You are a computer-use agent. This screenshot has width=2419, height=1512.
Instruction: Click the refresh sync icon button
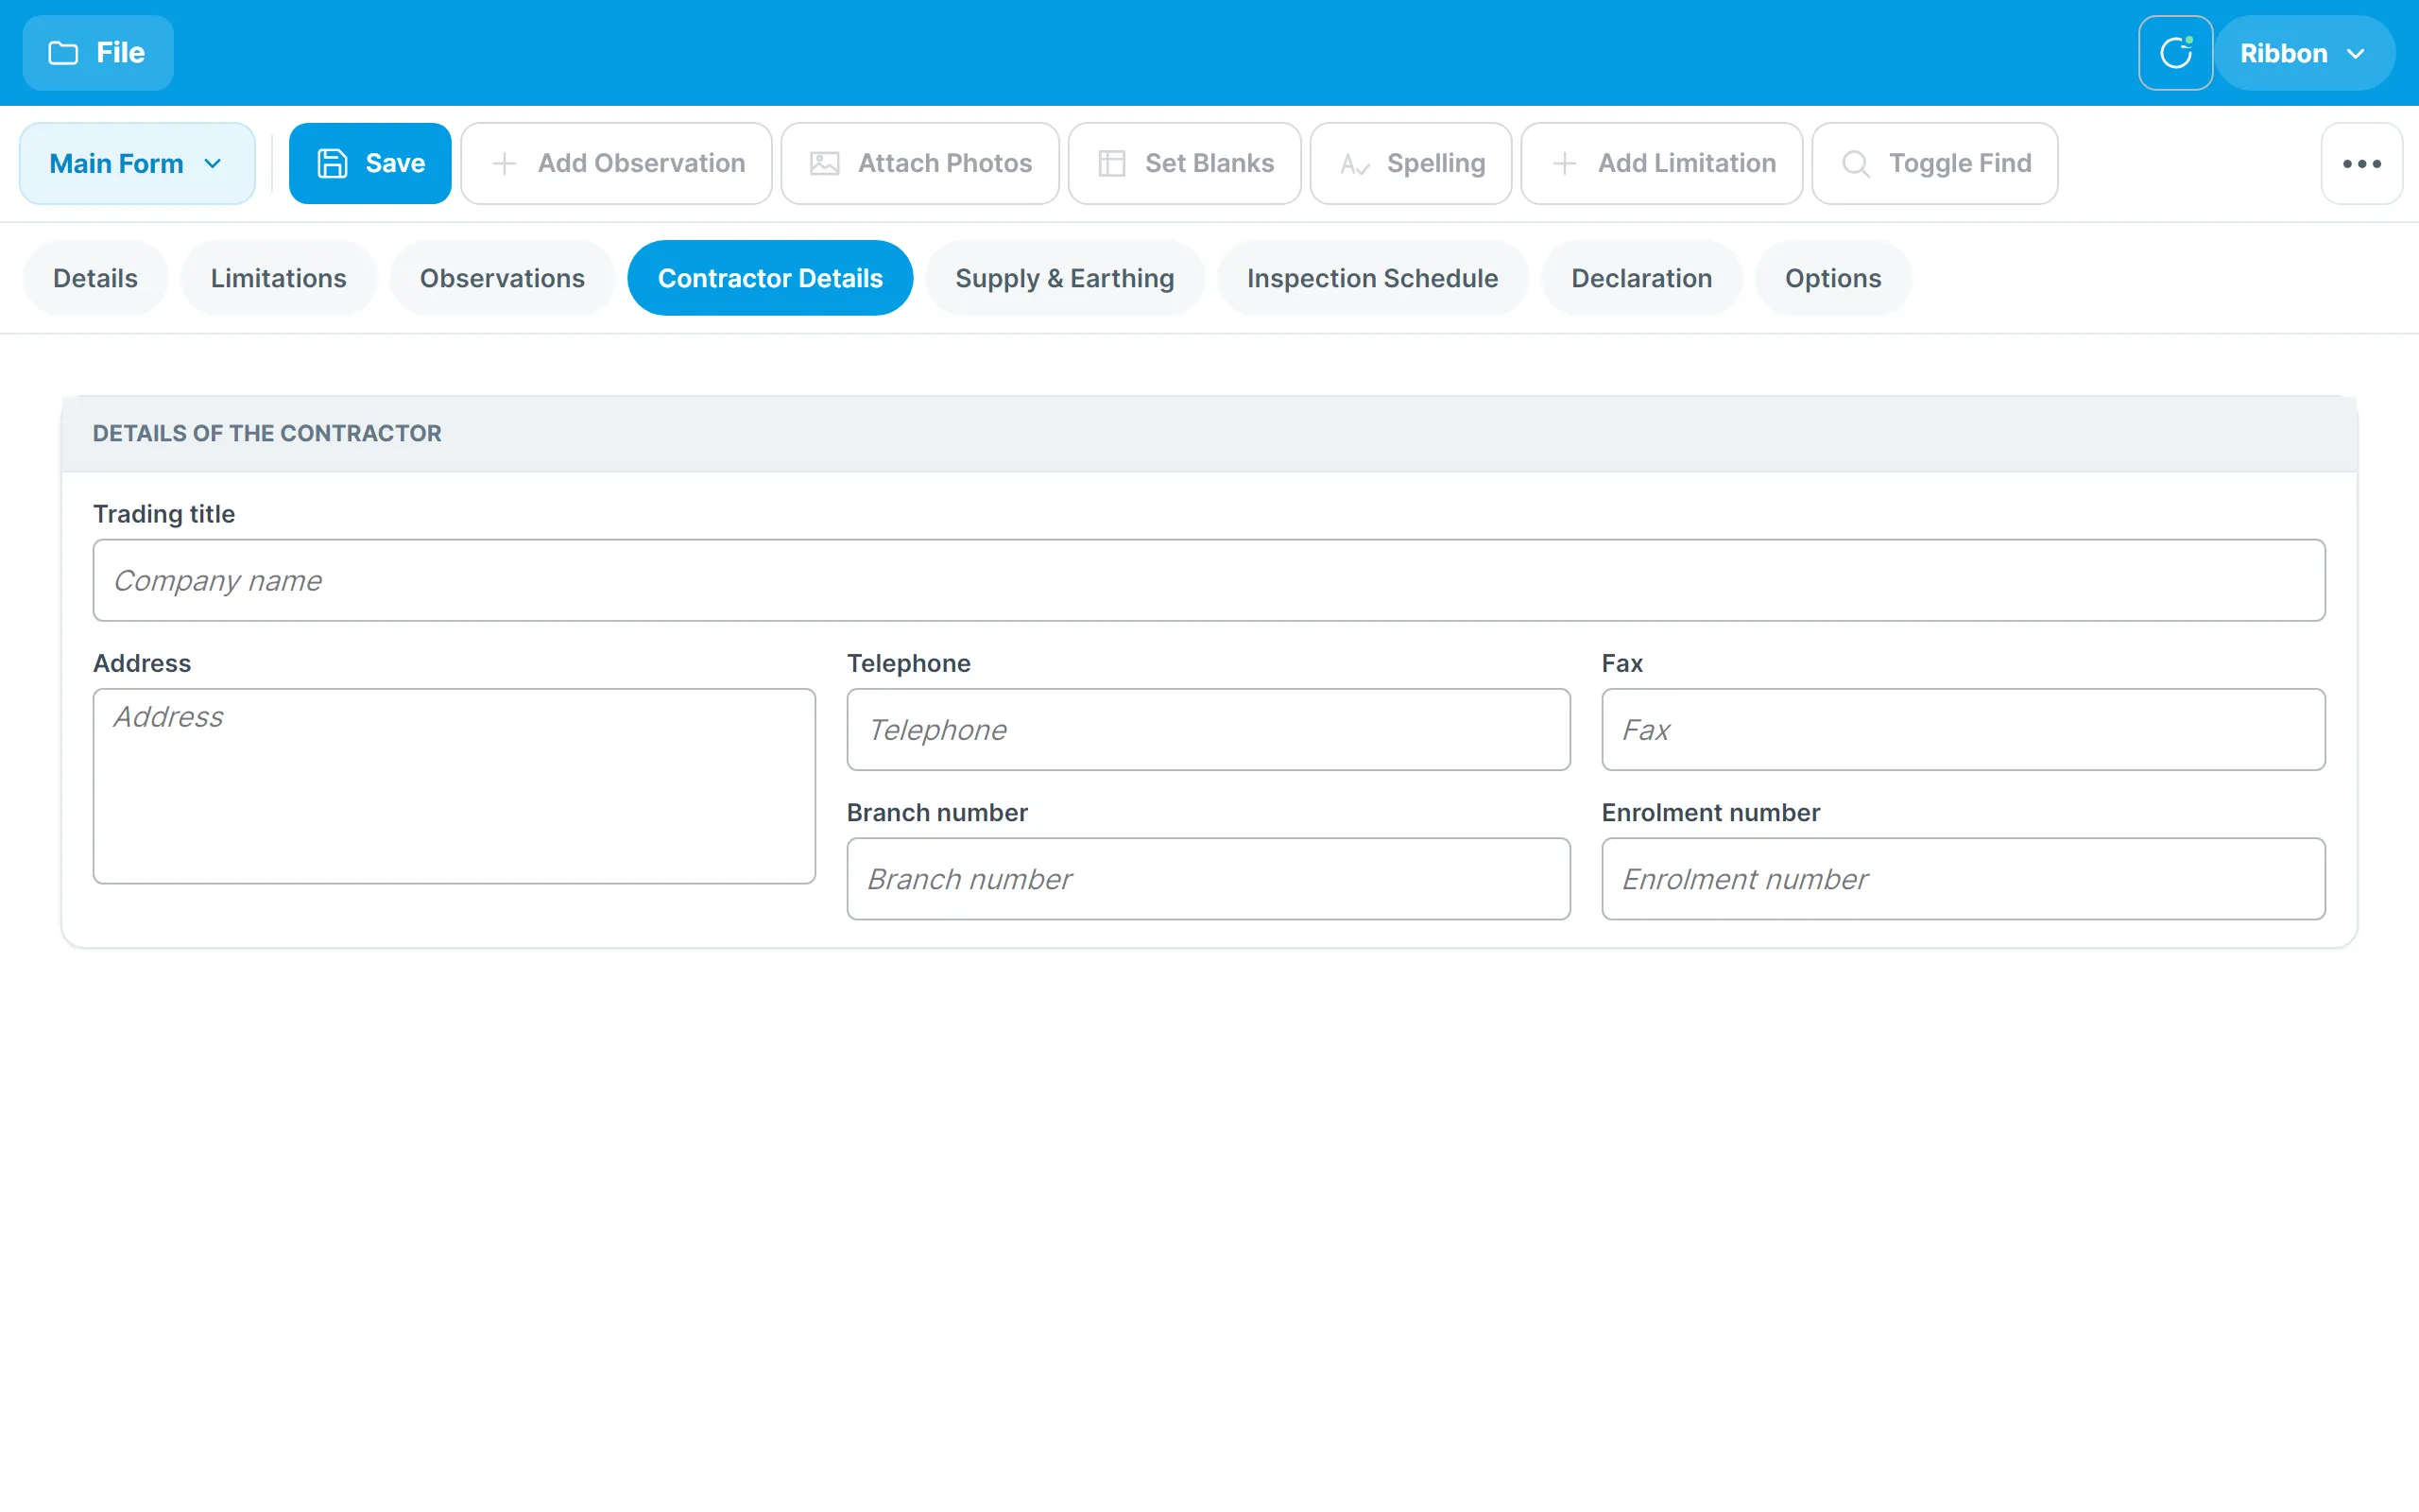[x=2175, y=53]
